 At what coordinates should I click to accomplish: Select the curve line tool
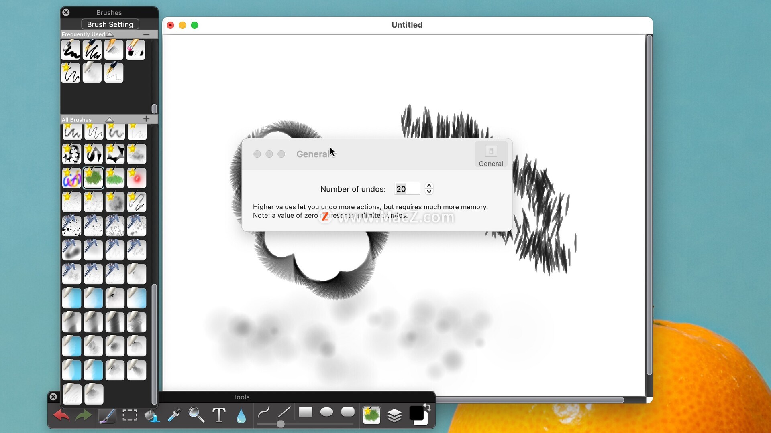tap(263, 412)
